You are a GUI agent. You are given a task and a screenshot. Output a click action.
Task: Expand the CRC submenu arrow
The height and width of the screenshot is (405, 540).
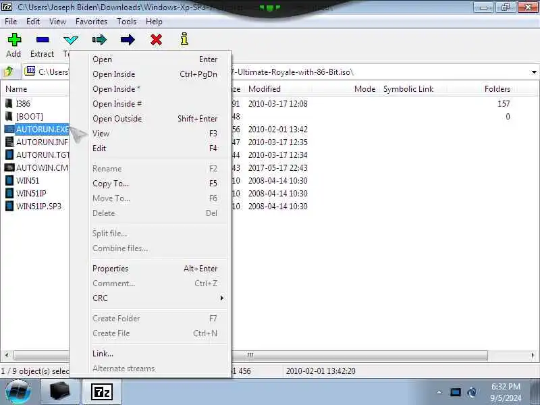coord(222,298)
